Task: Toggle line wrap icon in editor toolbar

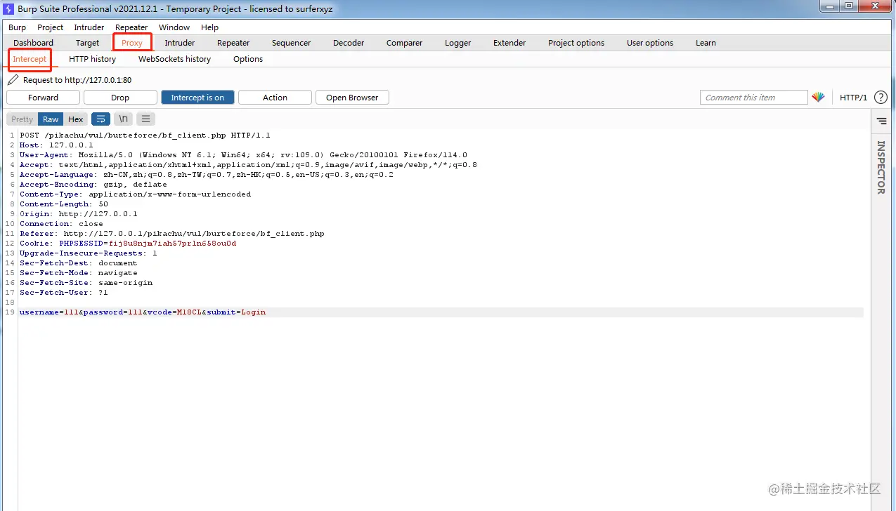Action: (x=101, y=119)
